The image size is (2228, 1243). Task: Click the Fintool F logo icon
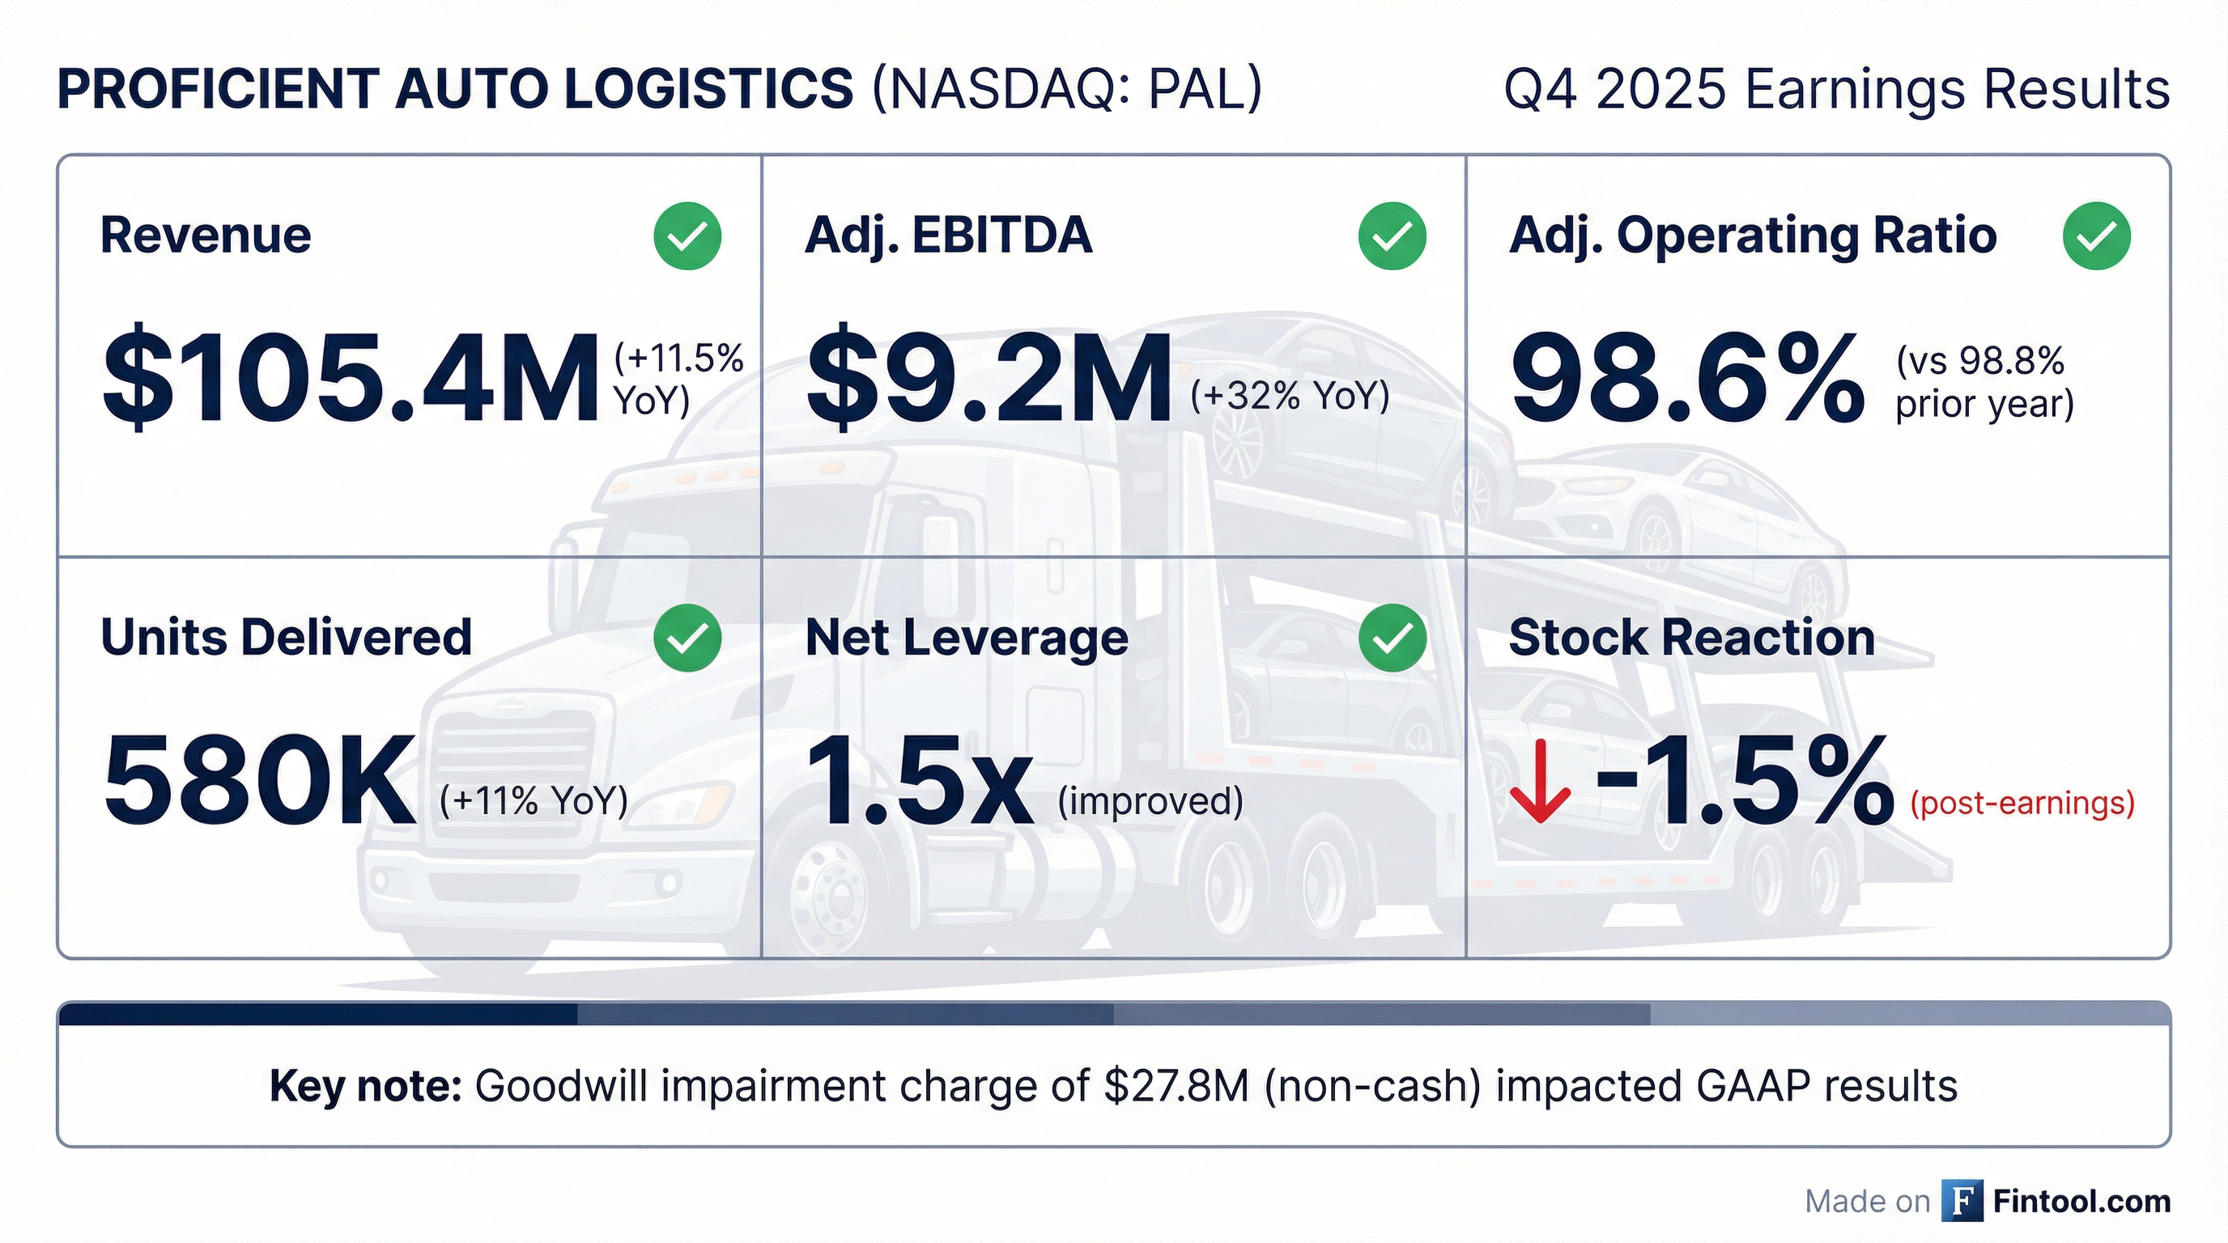click(1962, 1201)
